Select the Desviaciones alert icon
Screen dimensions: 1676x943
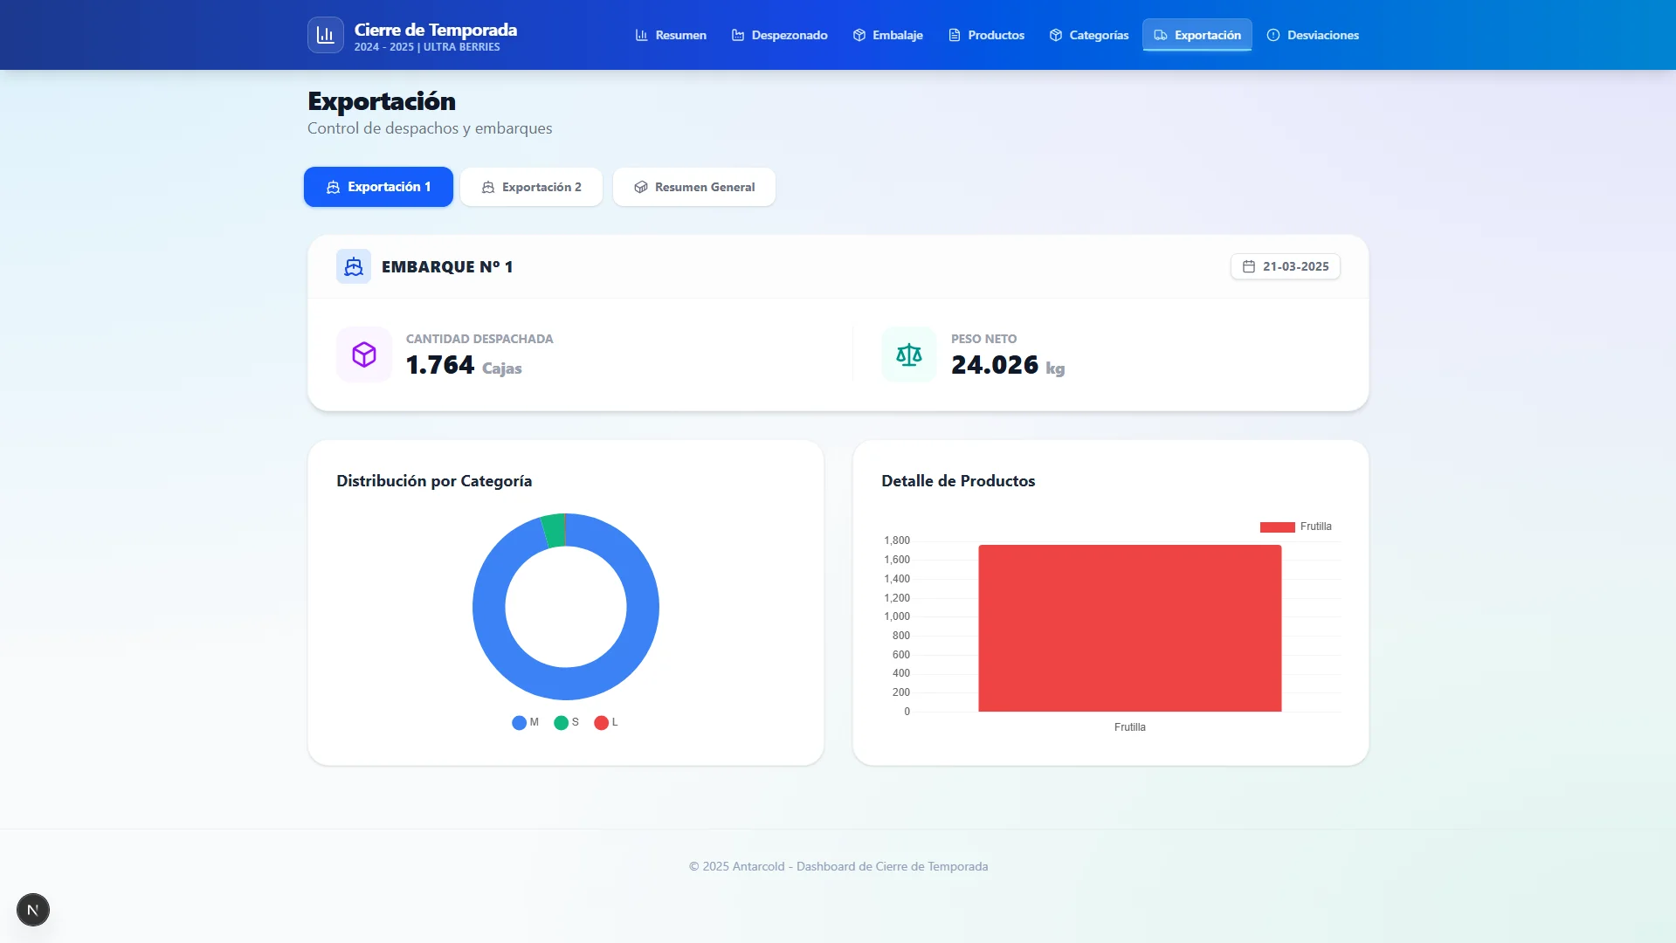pos(1274,35)
